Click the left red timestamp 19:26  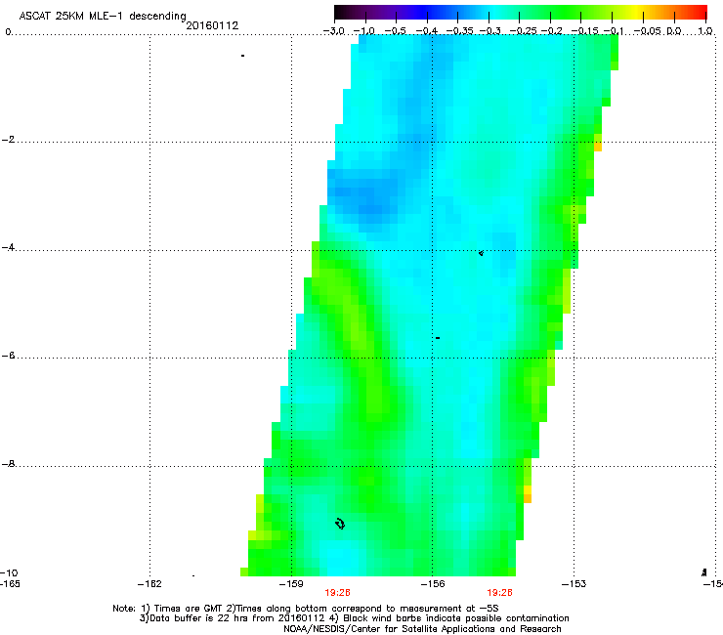coord(337,593)
